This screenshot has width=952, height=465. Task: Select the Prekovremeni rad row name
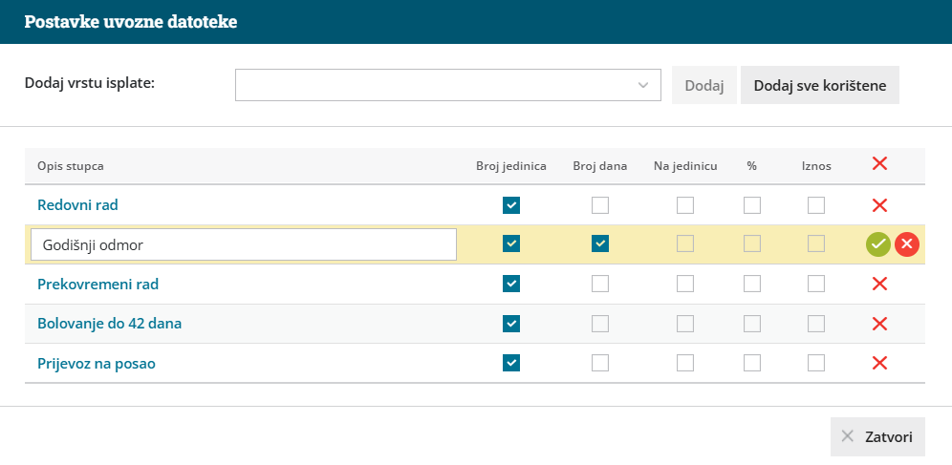pyautogui.click(x=97, y=284)
